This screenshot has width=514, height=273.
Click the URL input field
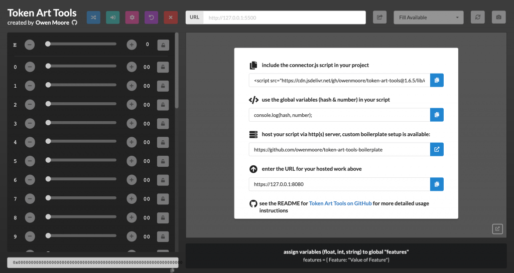coord(284,18)
